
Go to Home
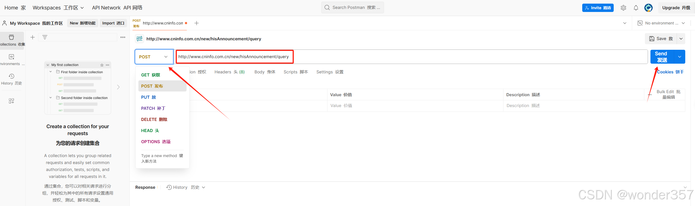click(15, 8)
